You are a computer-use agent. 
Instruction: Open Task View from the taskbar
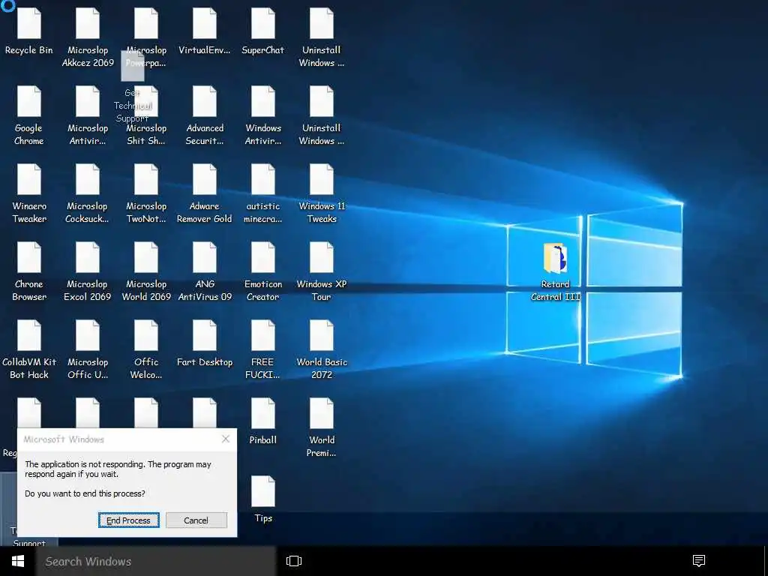[294, 561]
